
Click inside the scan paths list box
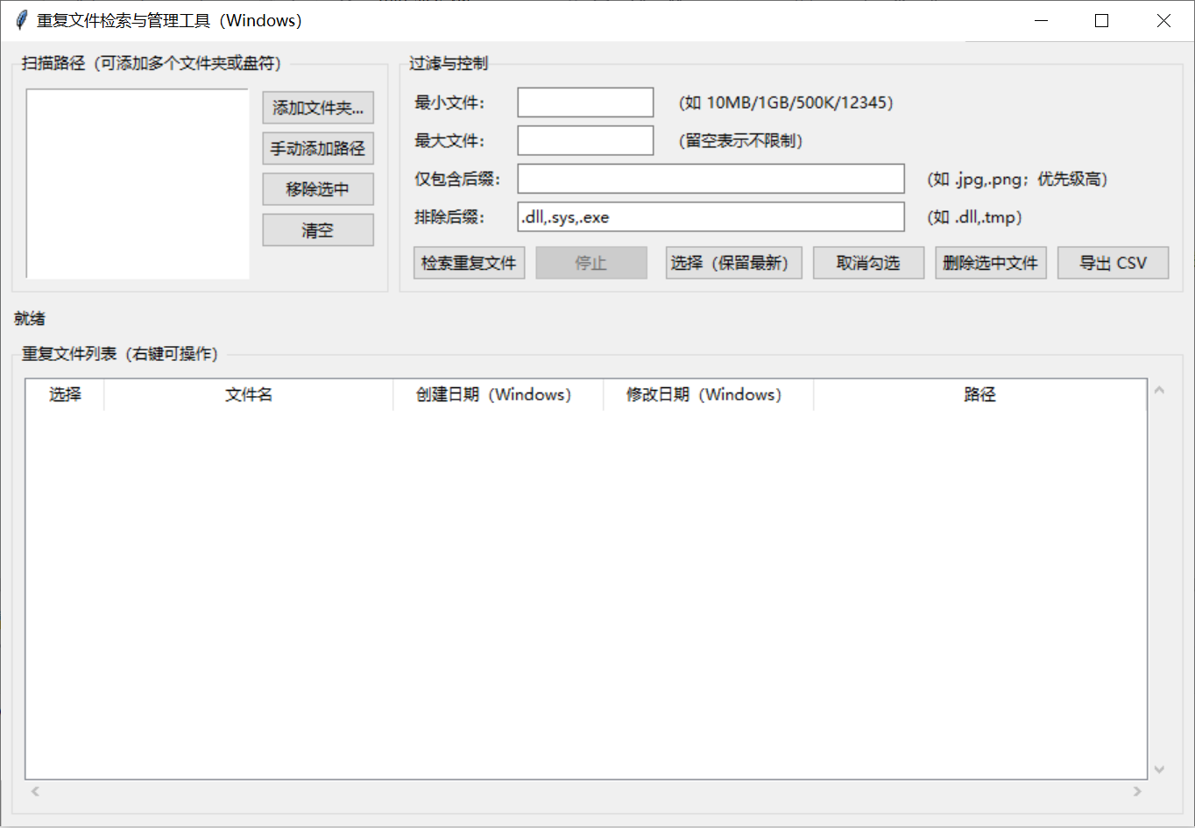coord(137,184)
